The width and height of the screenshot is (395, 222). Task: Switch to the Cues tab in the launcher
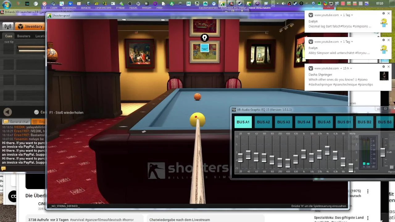(9, 36)
